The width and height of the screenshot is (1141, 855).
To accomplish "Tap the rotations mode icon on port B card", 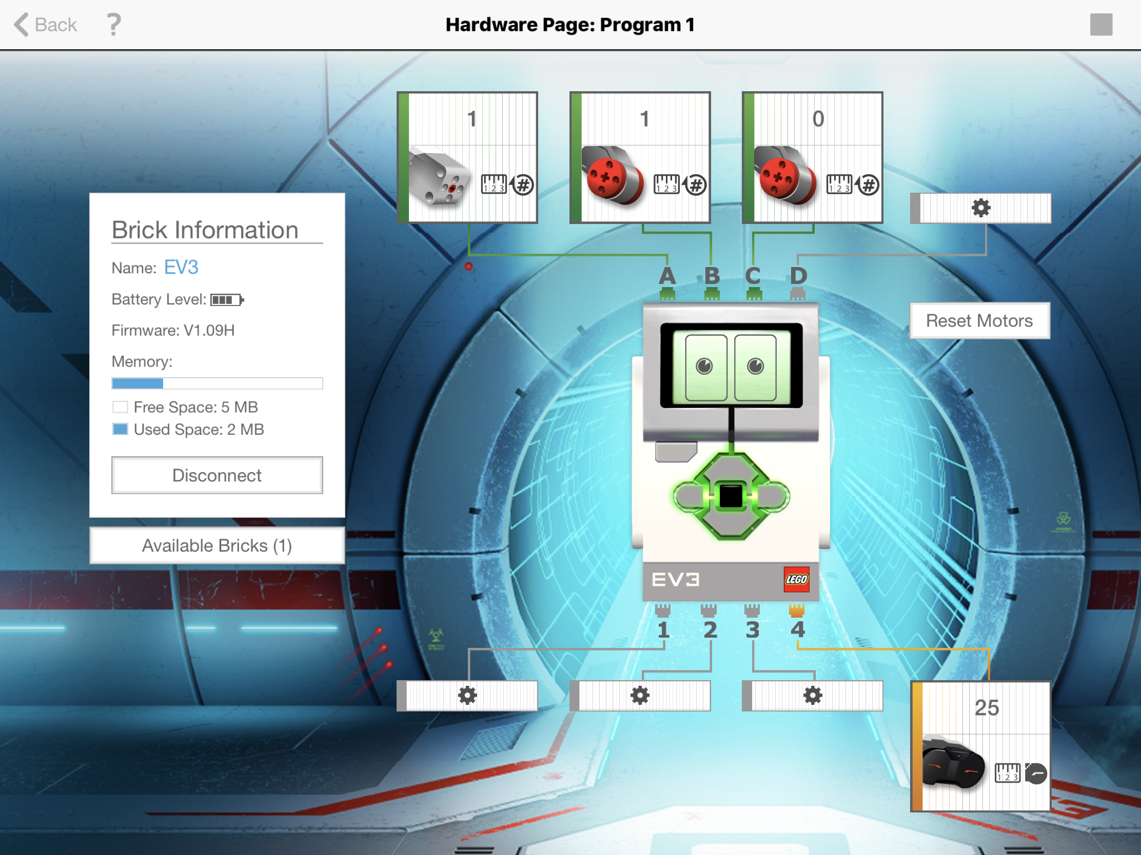I will click(695, 185).
